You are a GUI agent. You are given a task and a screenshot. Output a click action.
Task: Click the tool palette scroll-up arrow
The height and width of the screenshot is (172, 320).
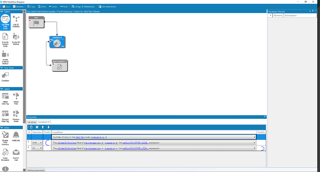coord(24,12)
